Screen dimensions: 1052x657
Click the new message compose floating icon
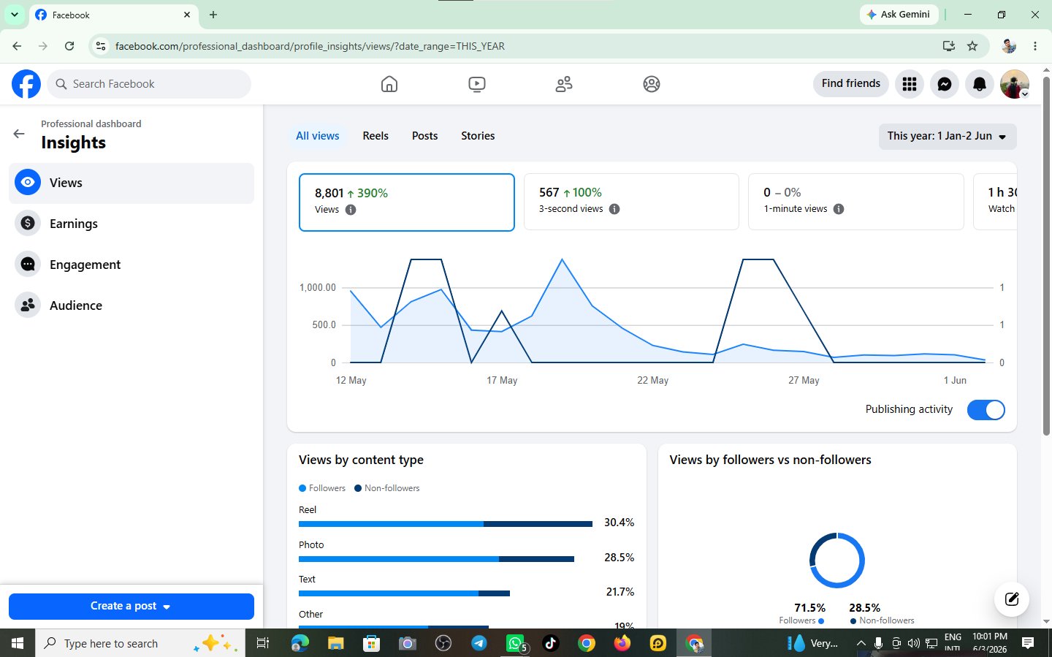[1012, 599]
